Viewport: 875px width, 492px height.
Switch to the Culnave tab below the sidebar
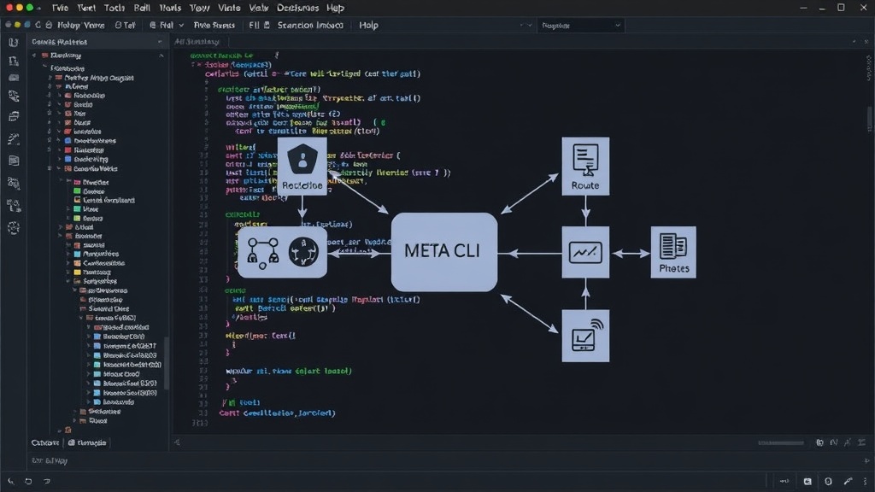[45, 442]
